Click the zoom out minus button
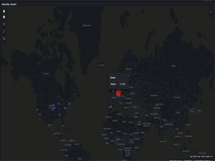The height and width of the screenshot is (161, 215). point(4,17)
